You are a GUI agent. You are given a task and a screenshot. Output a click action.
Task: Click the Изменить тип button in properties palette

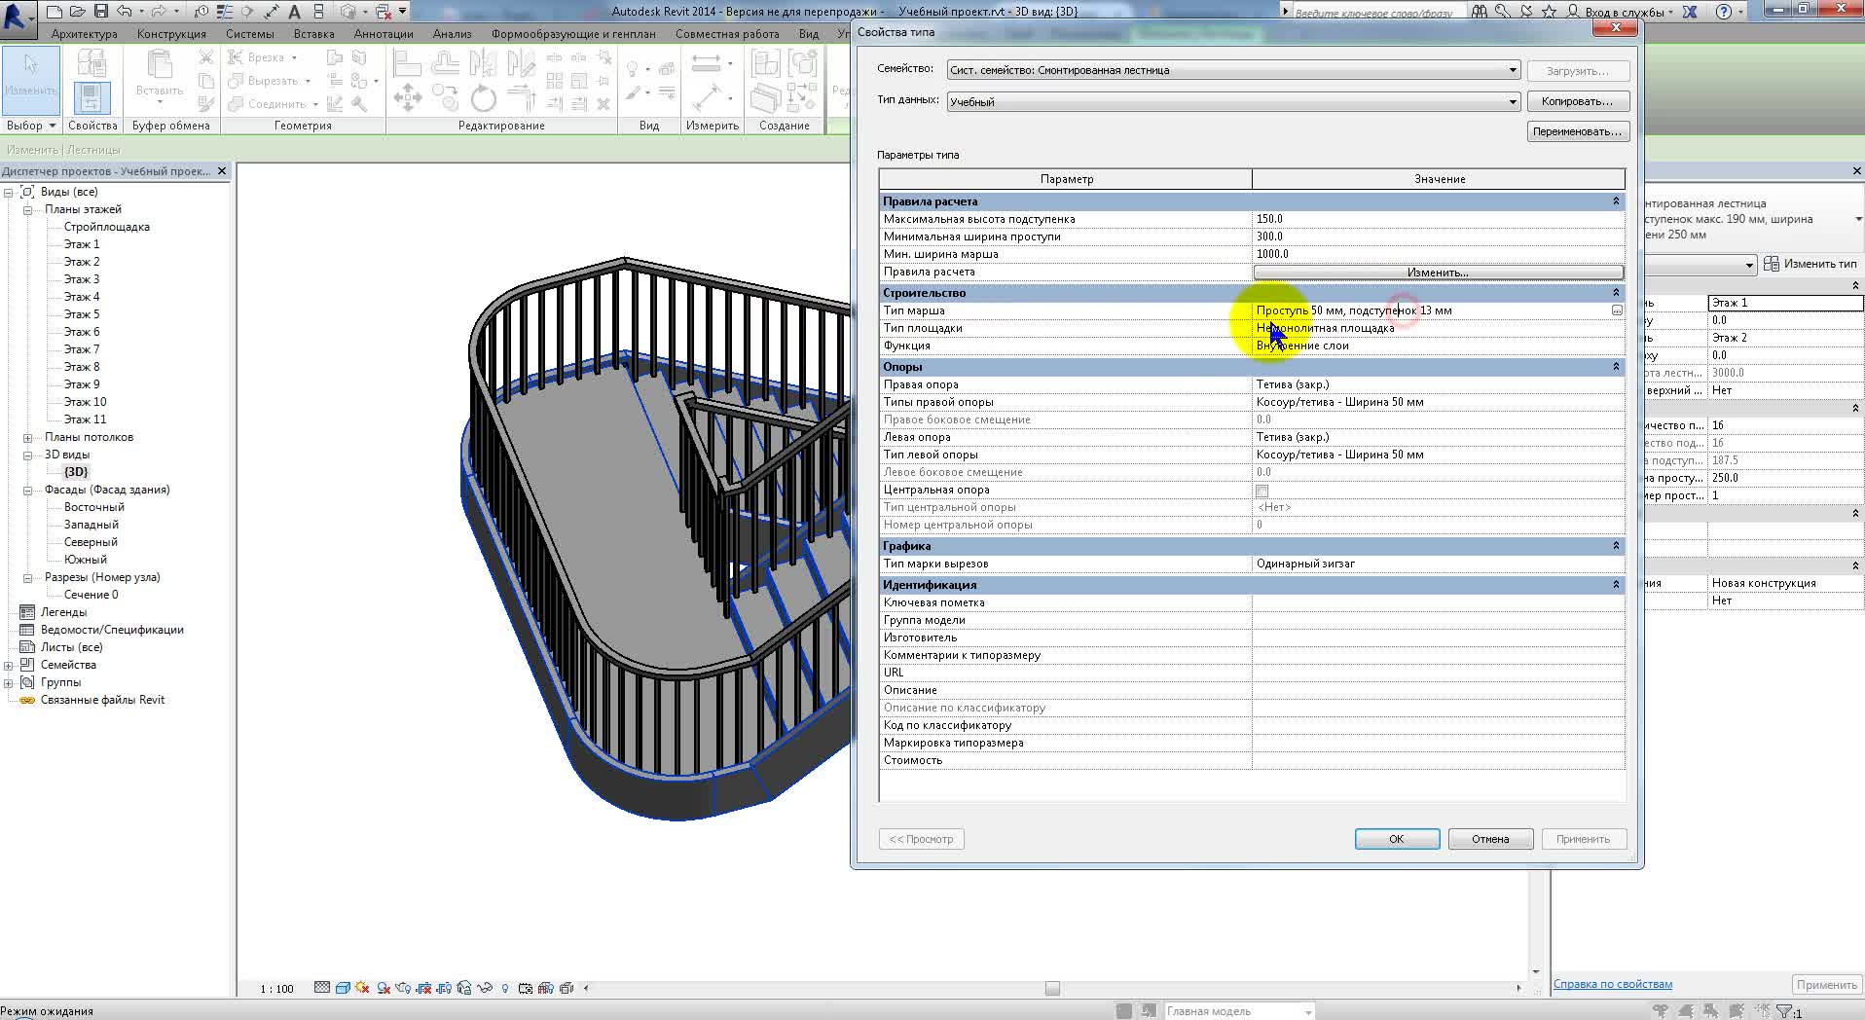click(x=1812, y=264)
